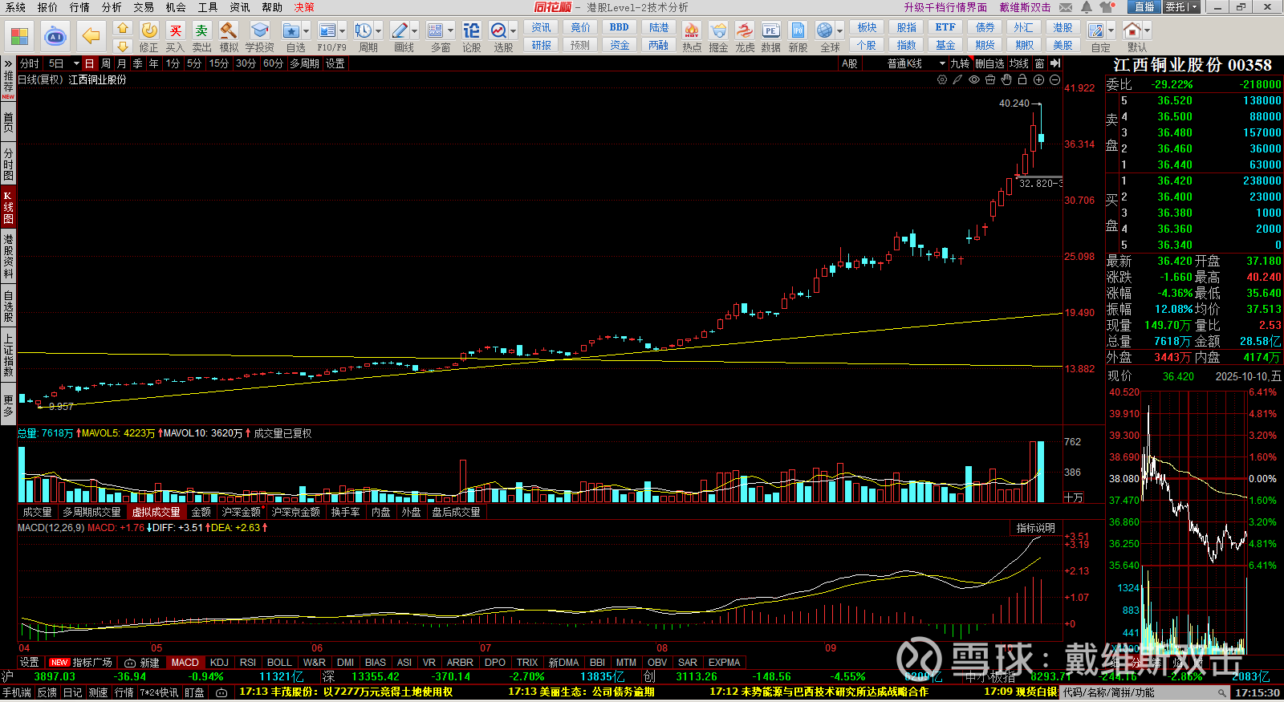The height and width of the screenshot is (702, 1284).
Task: Zoom in chart with plus circle icon
Action: pyautogui.click(x=1038, y=80)
